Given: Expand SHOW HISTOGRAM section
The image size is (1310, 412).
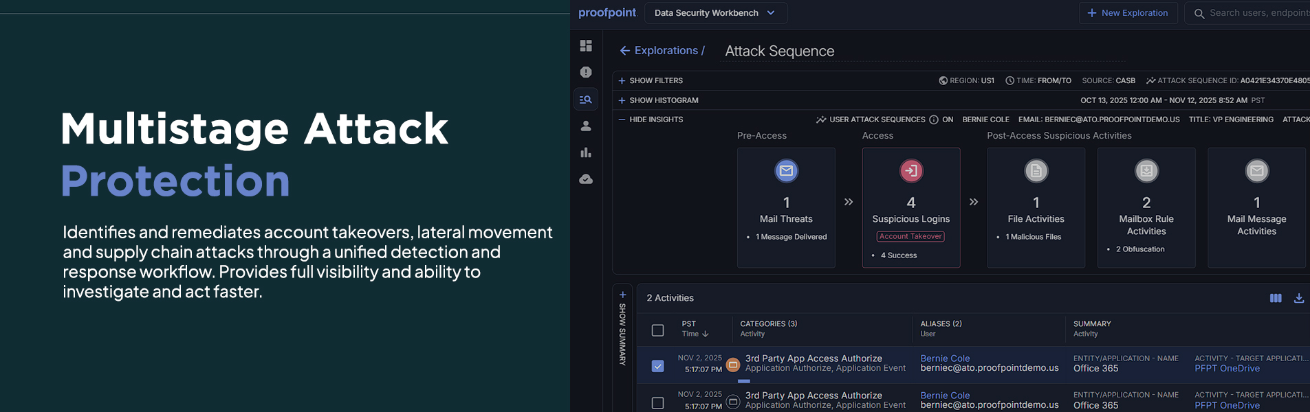Looking at the screenshot, I should 658,100.
